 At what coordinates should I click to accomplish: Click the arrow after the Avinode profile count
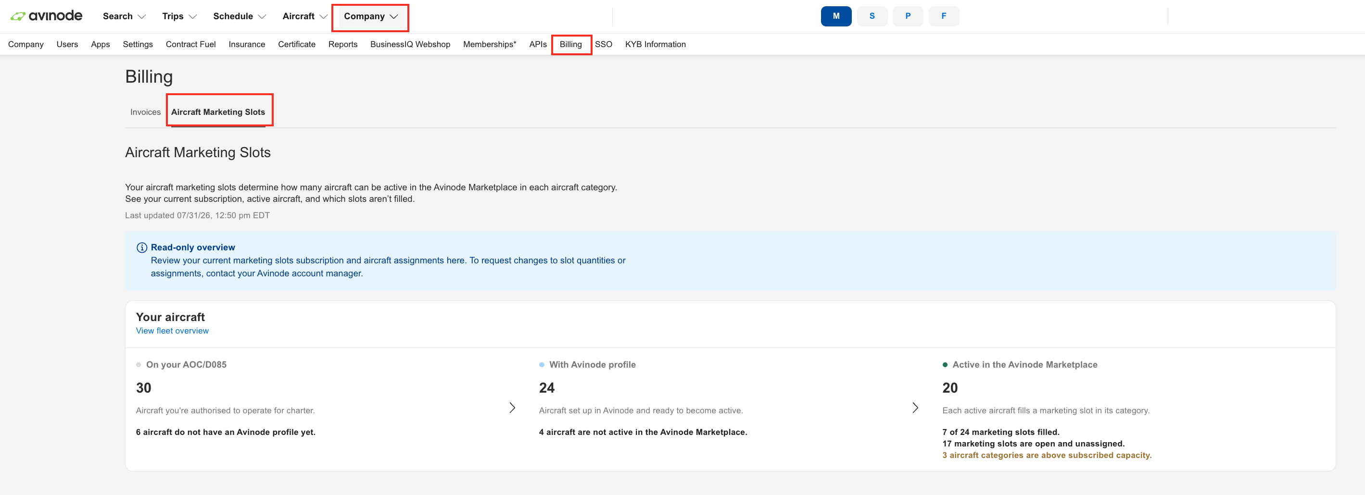(915, 408)
